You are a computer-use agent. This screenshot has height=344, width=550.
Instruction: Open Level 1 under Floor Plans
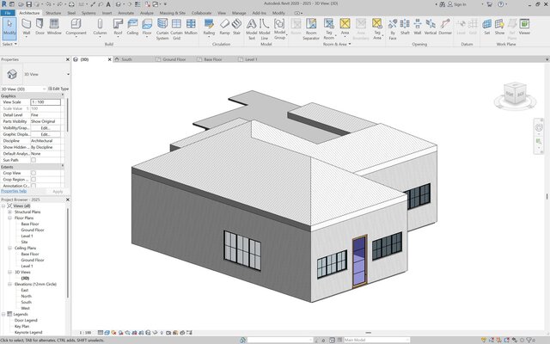(27, 236)
